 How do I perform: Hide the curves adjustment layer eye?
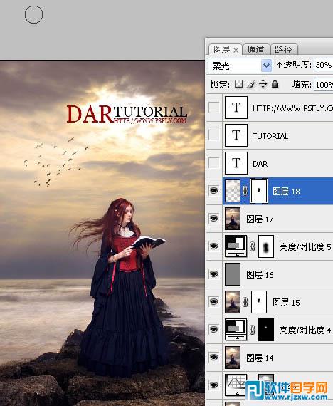213,385
